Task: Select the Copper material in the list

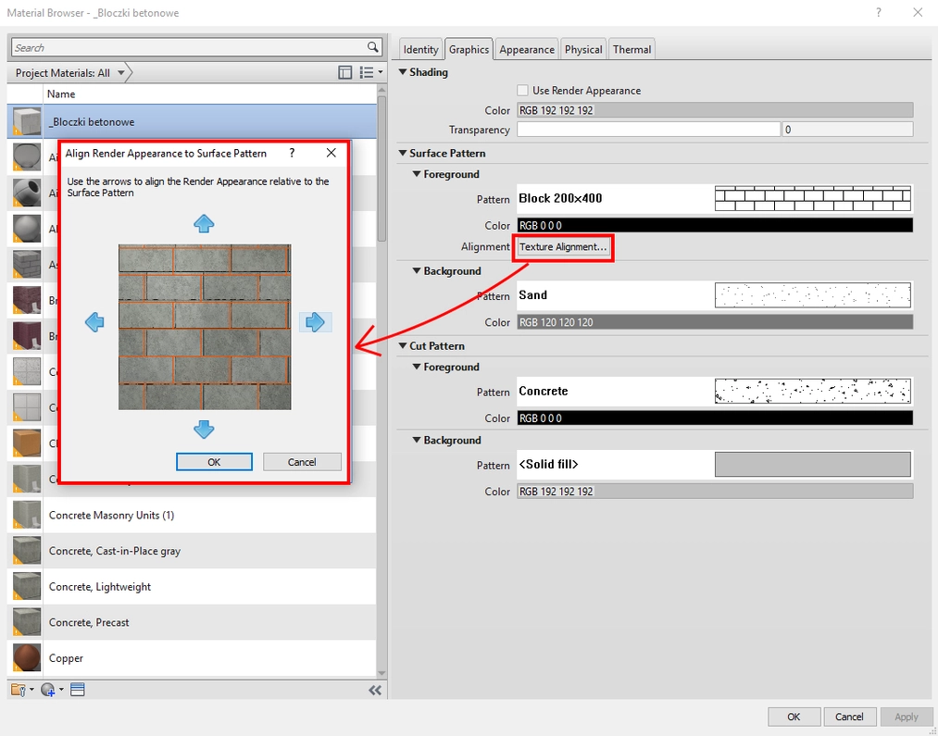Action: tap(65, 657)
